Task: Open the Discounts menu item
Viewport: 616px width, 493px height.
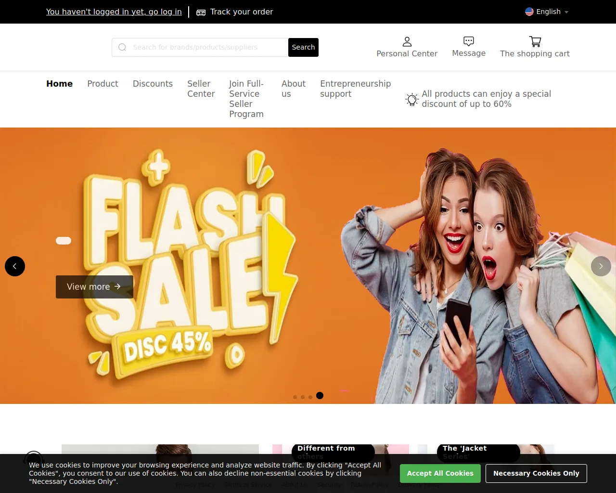Action: (x=153, y=84)
